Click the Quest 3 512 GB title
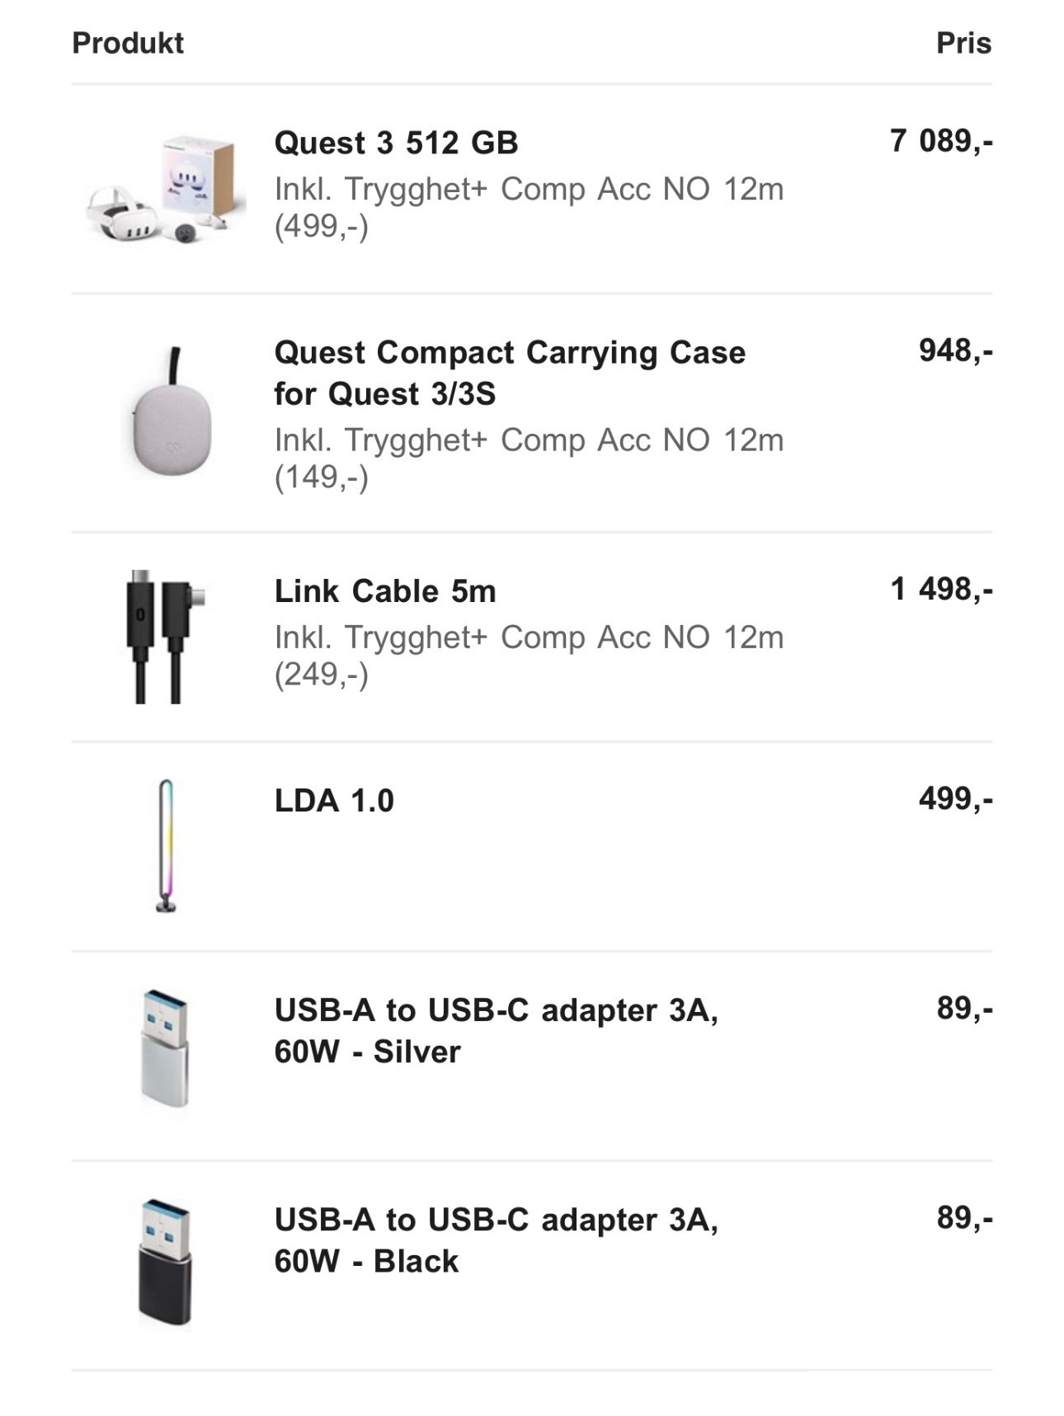1064x1416 pixels. [x=396, y=143]
